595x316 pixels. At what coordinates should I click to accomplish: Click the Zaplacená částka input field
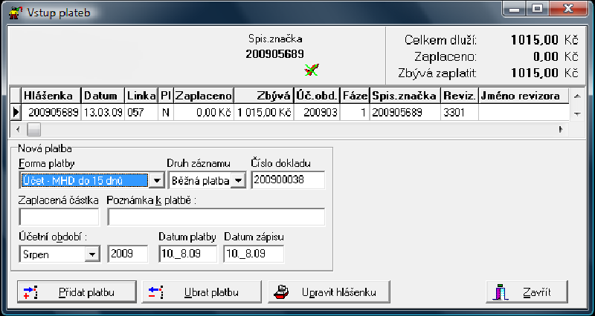(59, 217)
